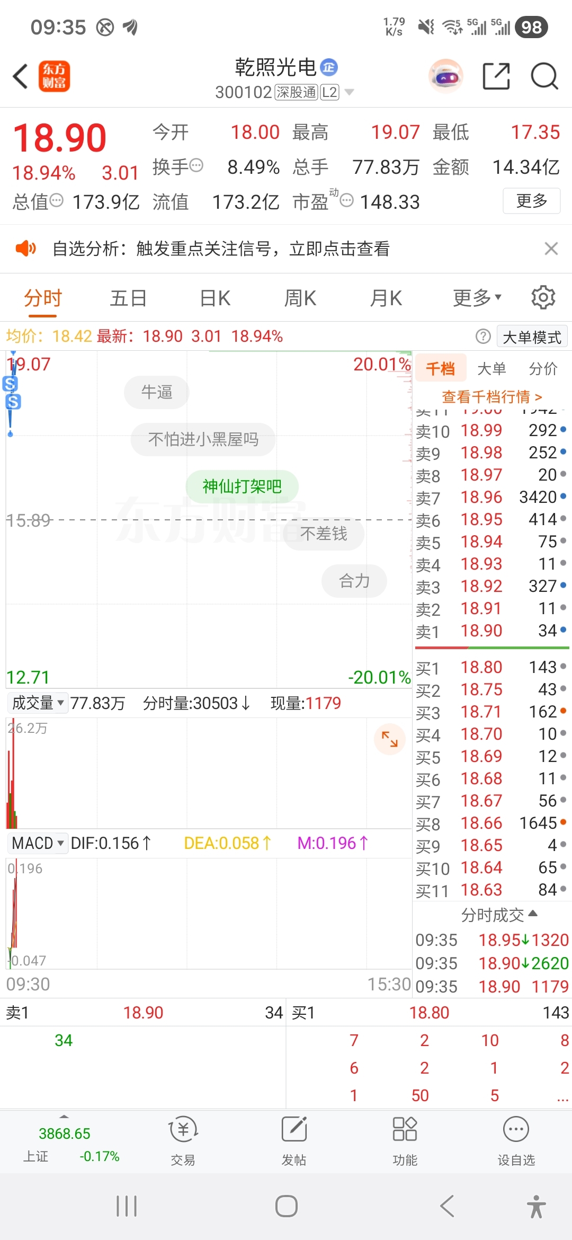Expand the 上证 index bar
This screenshot has height=1240, width=572.
click(x=64, y=1117)
